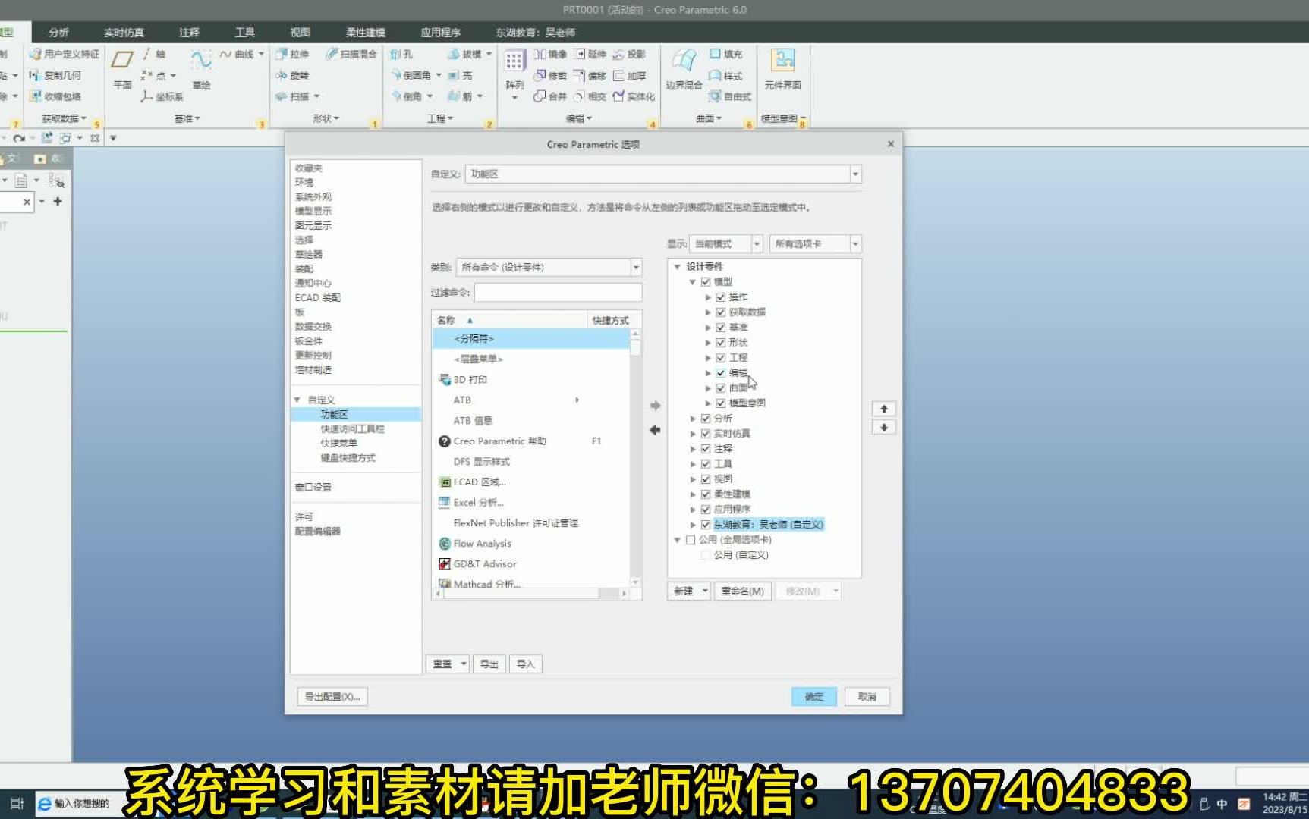Open the 所有选项卡 dropdown
The image size is (1309, 819).
click(855, 243)
